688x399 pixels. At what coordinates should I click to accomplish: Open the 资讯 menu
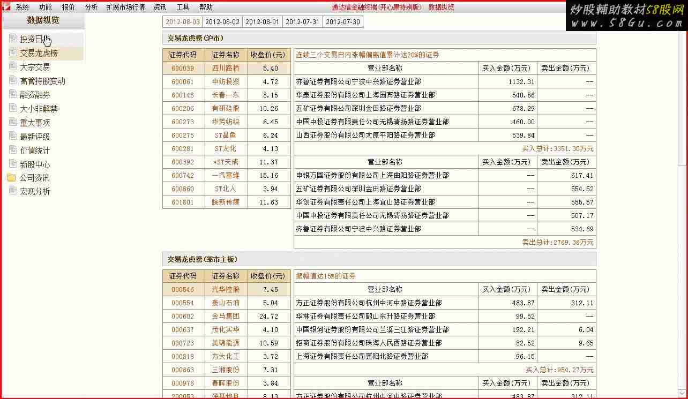click(160, 7)
